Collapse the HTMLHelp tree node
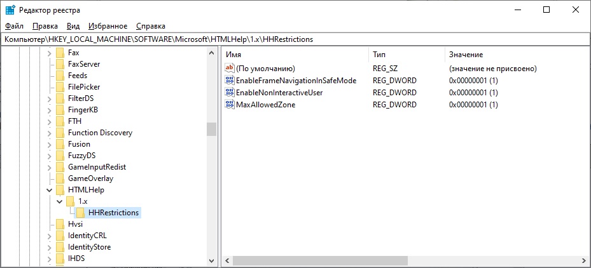 click(50, 190)
